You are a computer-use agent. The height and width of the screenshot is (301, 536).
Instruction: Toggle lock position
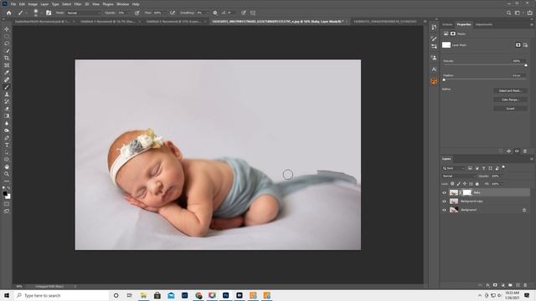coord(465,184)
